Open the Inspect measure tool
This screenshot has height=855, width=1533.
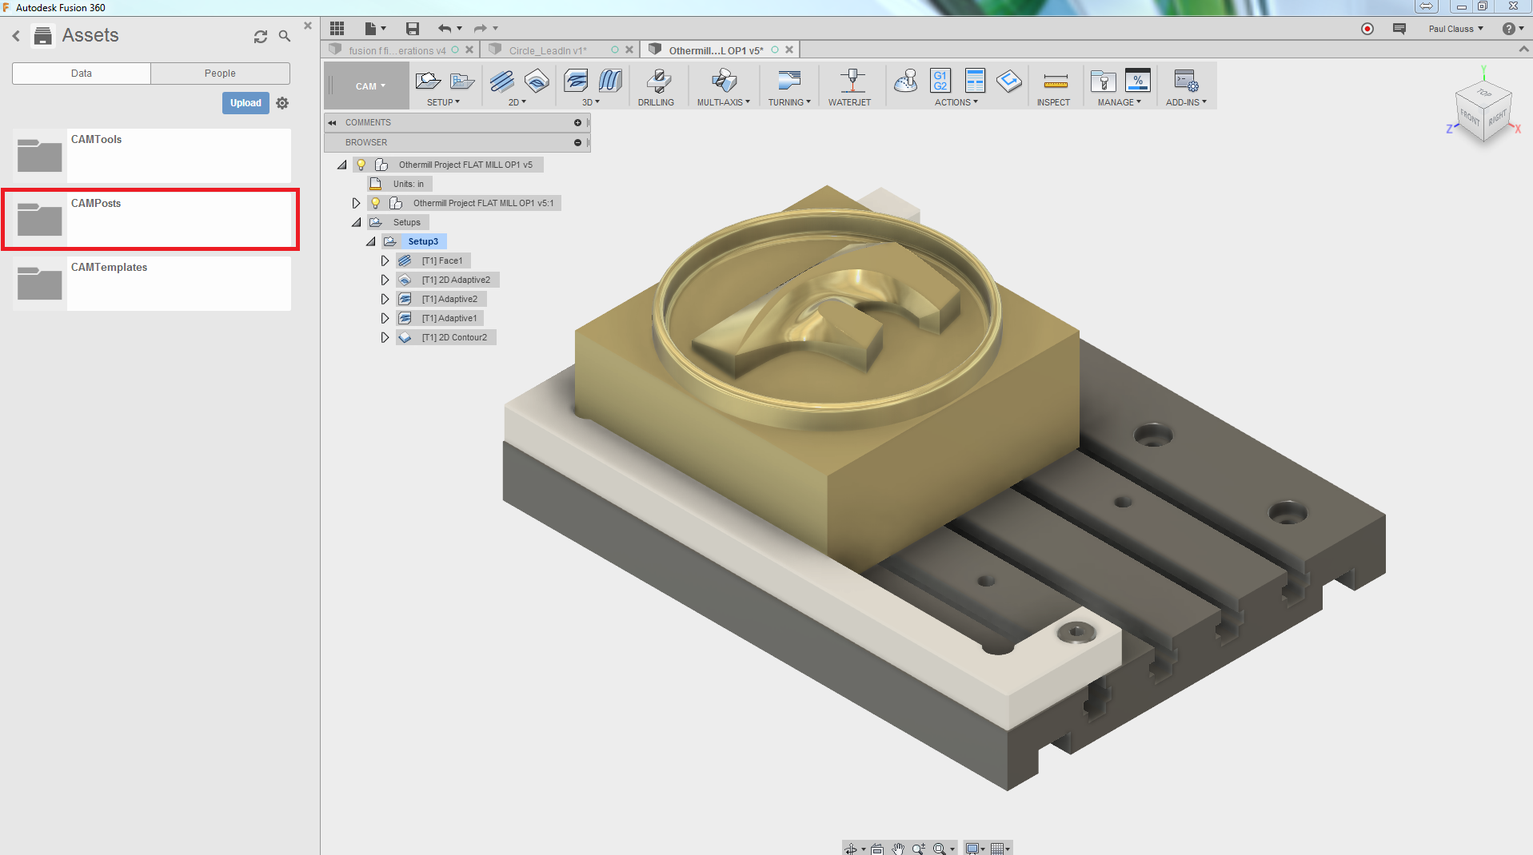1056,81
